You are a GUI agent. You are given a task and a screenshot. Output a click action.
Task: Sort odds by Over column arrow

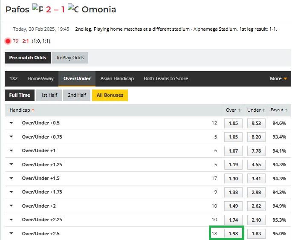(x=239, y=110)
